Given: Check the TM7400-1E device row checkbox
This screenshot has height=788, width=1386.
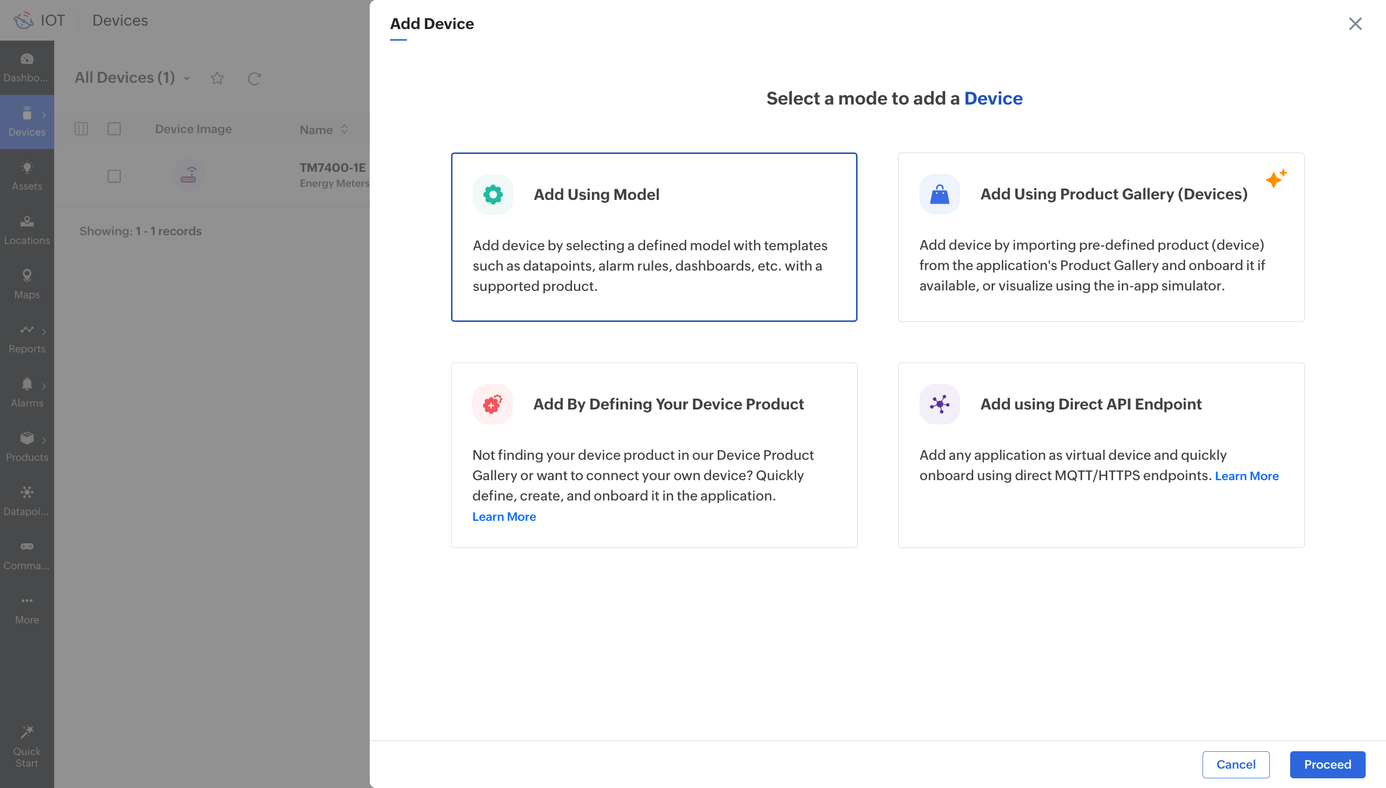Looking at the screenshot, I should [114, 176].
